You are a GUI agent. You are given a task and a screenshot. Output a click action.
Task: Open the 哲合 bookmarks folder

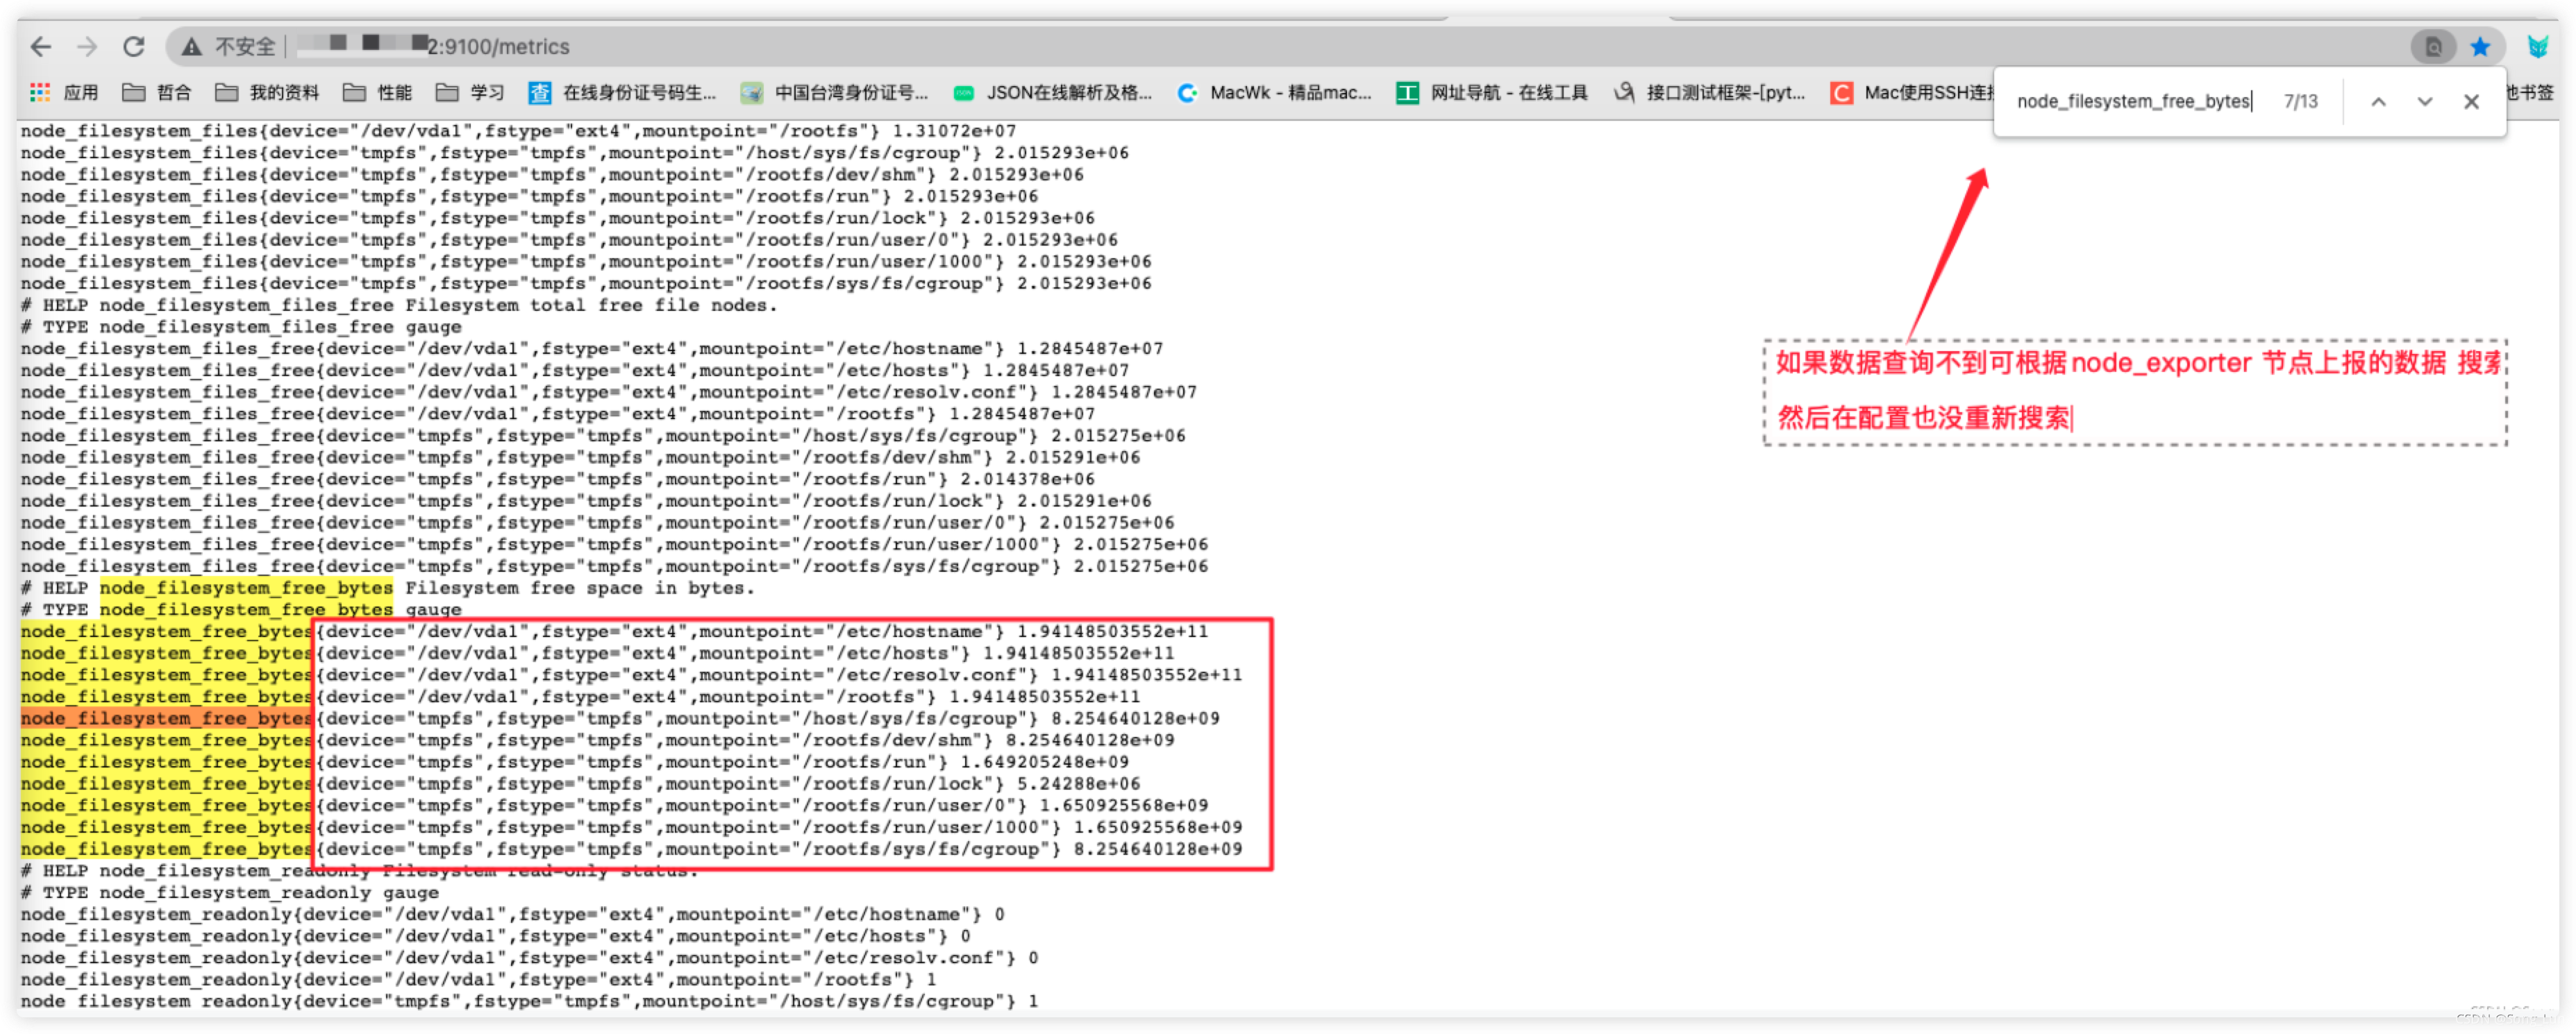[156, 93]
